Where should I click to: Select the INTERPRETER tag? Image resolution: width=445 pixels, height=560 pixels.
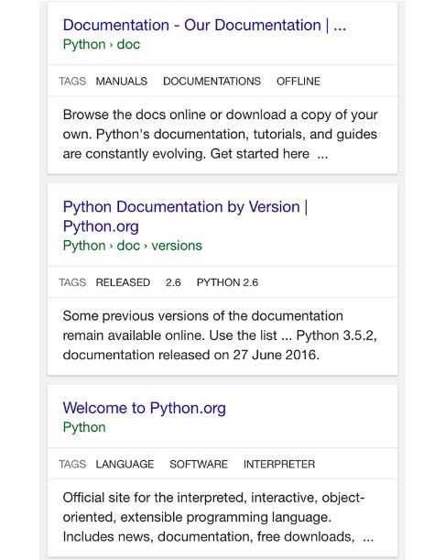(x=279, y=464)
